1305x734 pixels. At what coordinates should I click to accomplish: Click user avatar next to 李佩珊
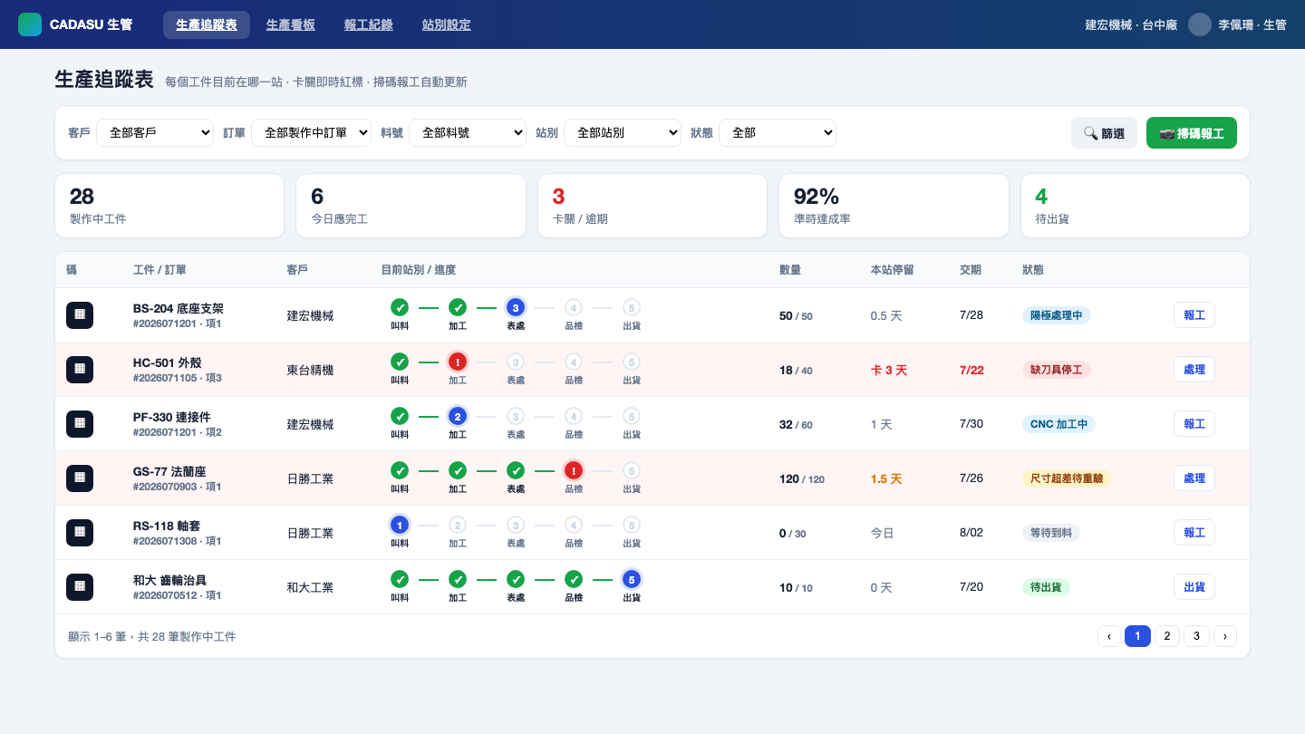[1200, 24]
